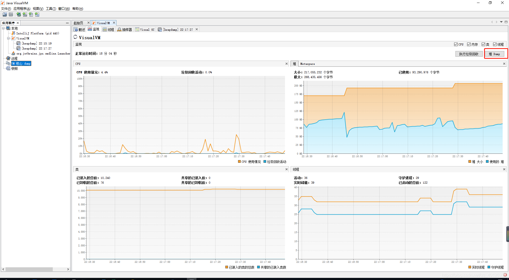Switch to the heapdump 22:17:27 subtab

(x=176, y=29)
